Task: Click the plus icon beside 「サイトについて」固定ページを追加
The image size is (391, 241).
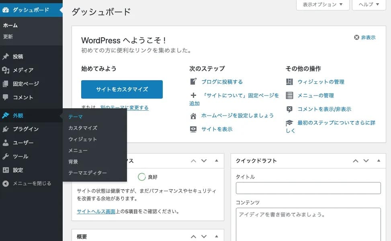Action: tap(193, 95)
